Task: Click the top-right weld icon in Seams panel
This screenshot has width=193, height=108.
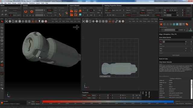Action: (x=6, y=11)
